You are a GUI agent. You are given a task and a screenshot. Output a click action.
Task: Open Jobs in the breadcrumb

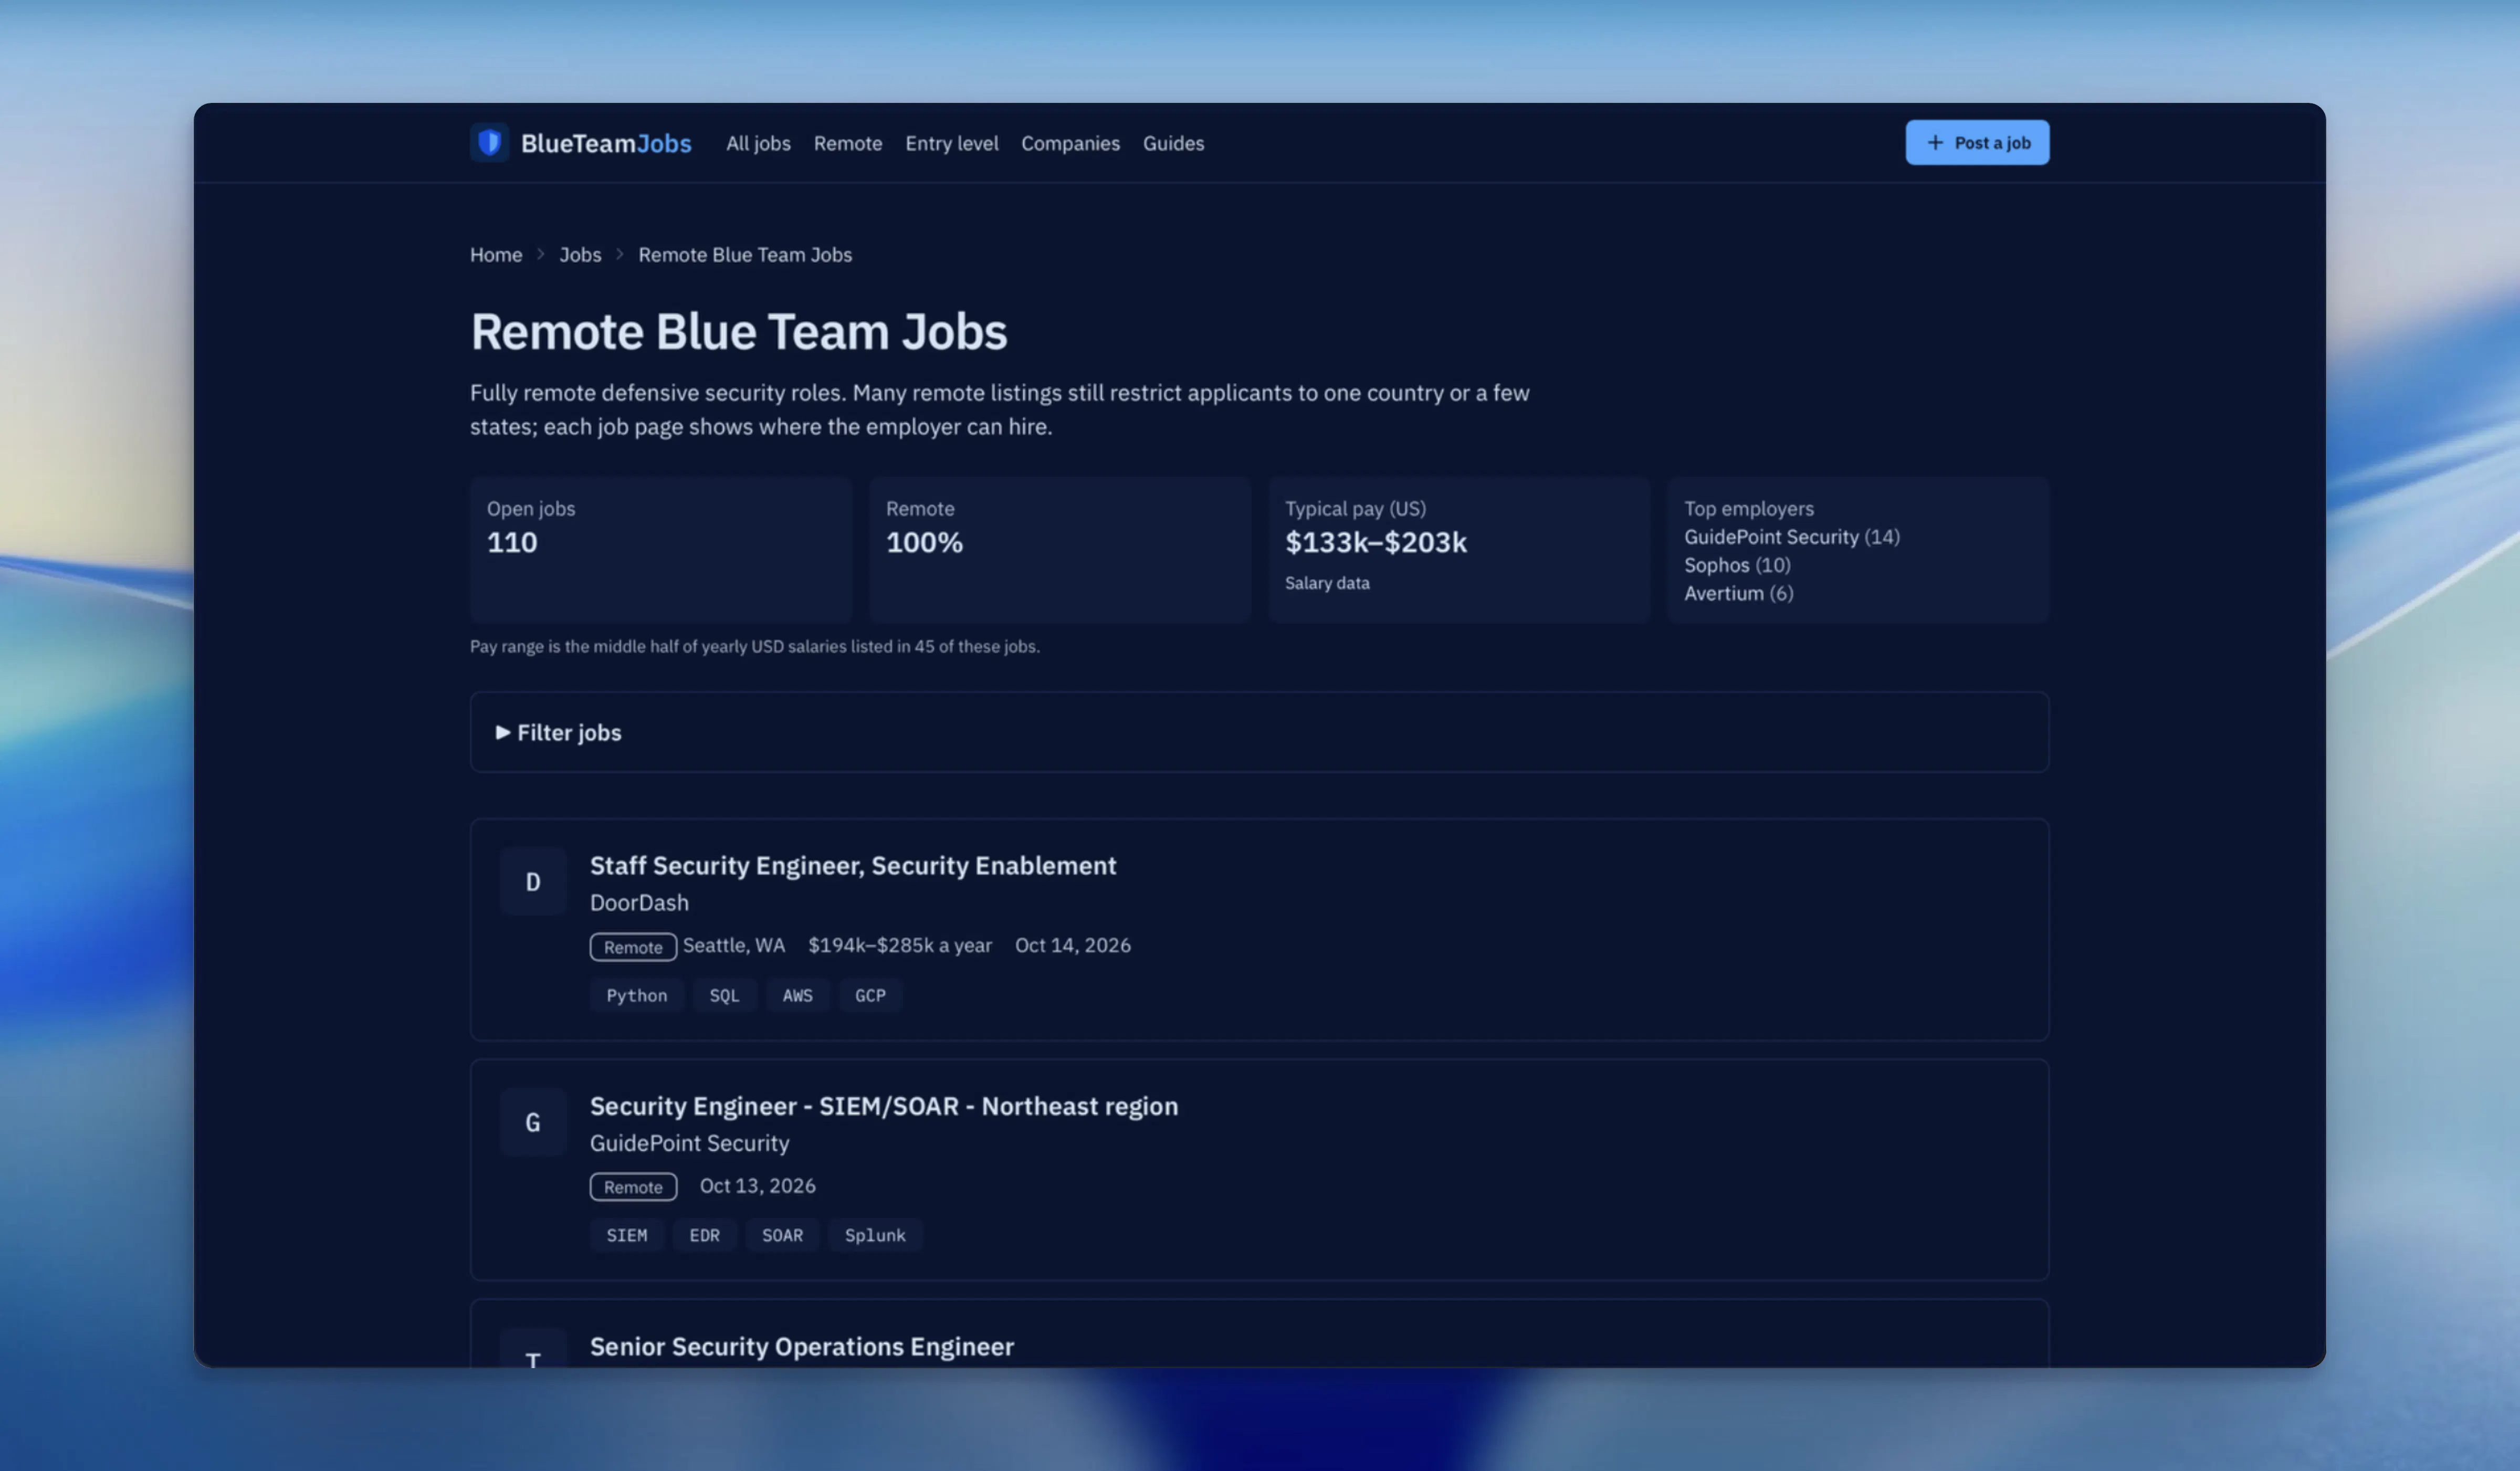(580, 255)
